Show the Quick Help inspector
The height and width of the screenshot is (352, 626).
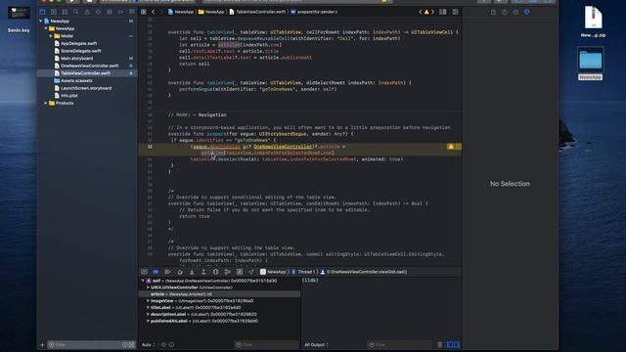point(515,12)
